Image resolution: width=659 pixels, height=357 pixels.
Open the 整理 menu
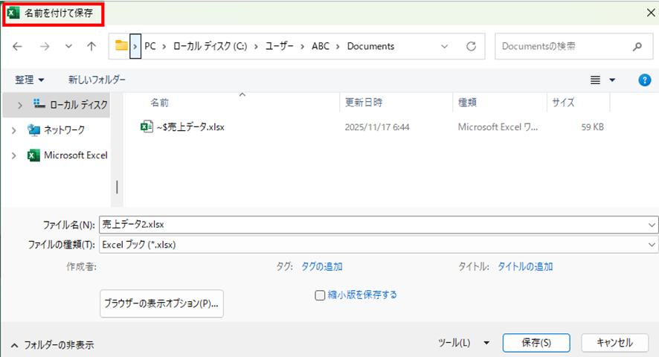(30, 80)
